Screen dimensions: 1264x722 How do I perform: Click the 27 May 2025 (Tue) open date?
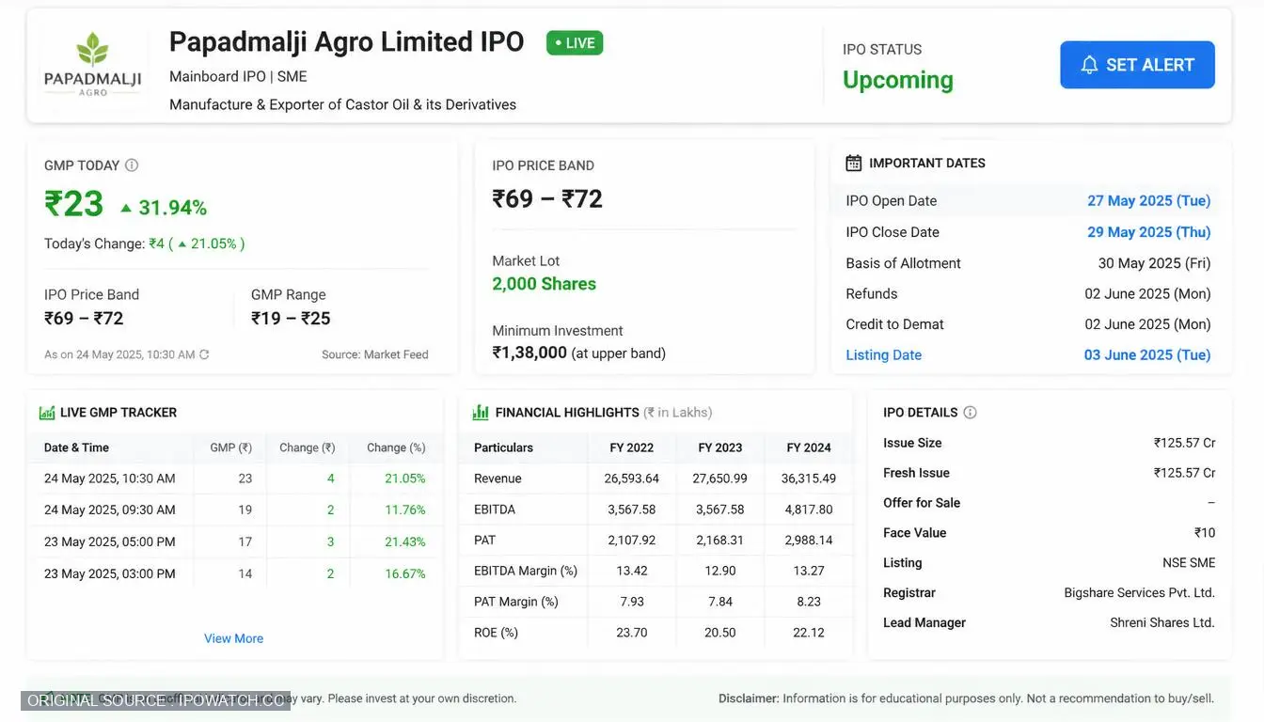click(x=1148, y=200)
